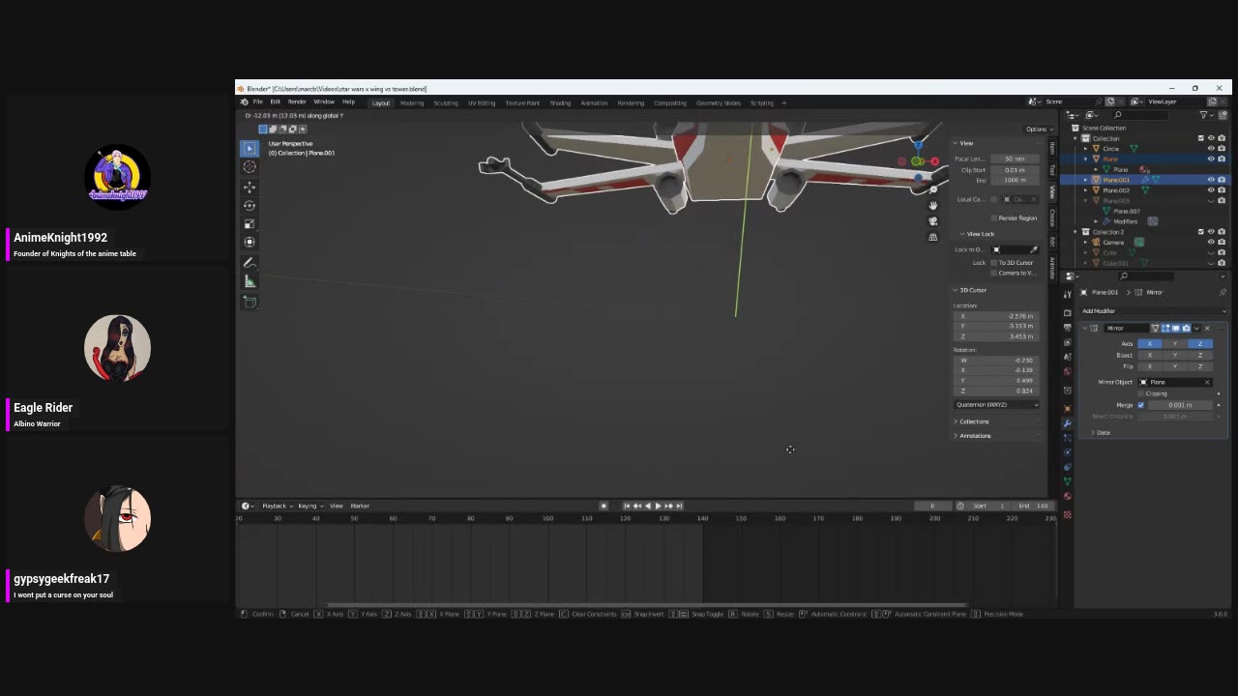Image resolution: width=1238 pixels, height=696 pixels.
Task: Click the eyedropper in Lock to Object
Action: click(1034, 249)
